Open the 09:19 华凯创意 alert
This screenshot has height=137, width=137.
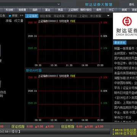[x=126, y=130]
